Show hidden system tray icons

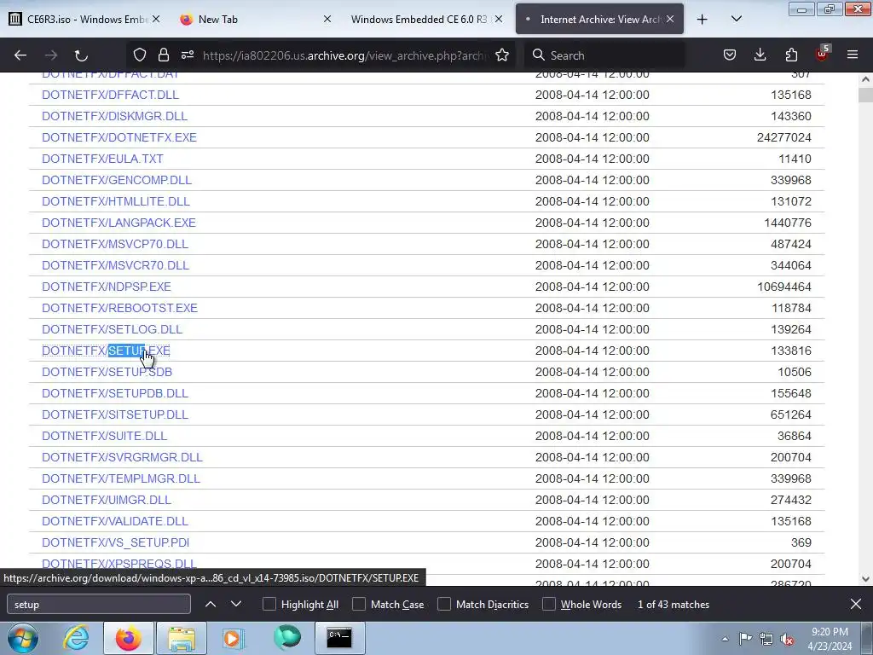(725, 639)
